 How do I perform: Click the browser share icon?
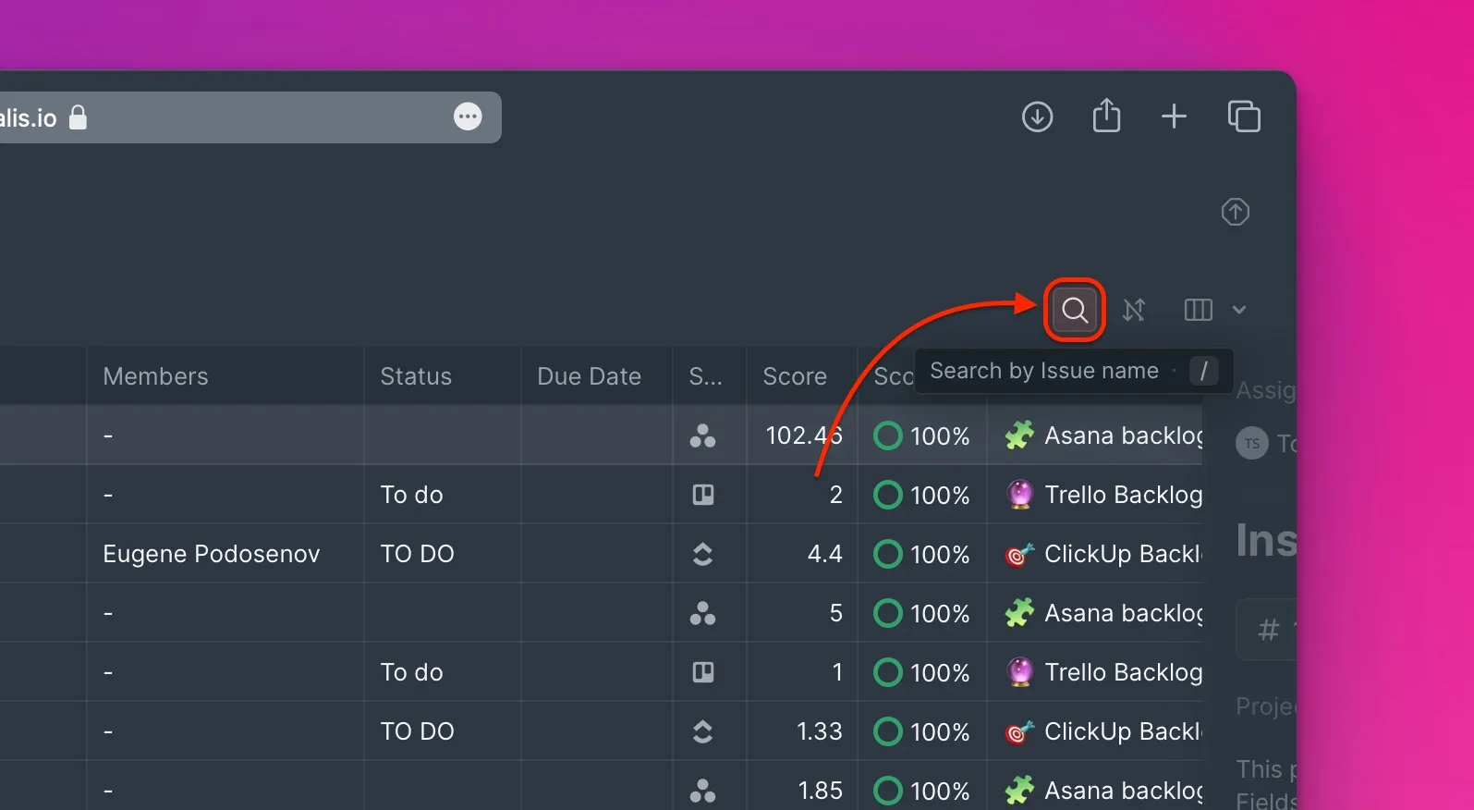(x=1106, y=117)
